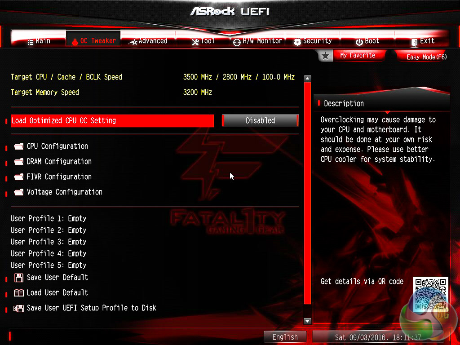Click the scrollbar down arrow

(307, 321)
